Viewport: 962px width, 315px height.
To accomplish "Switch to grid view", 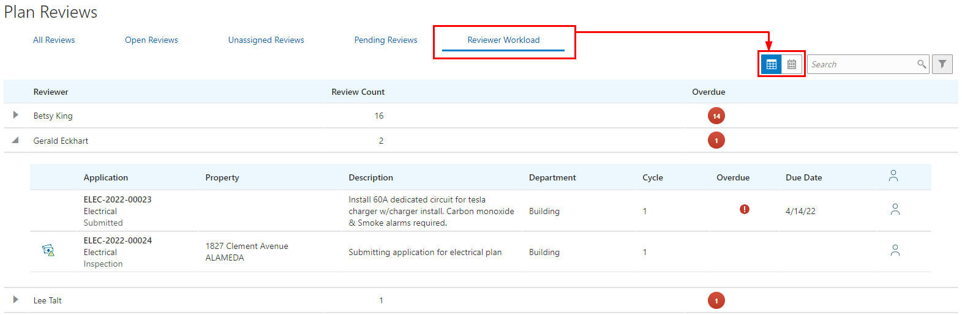I will pos(772,64).
